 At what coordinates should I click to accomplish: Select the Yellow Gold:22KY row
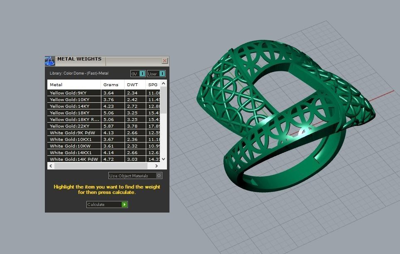click(103, 126)
